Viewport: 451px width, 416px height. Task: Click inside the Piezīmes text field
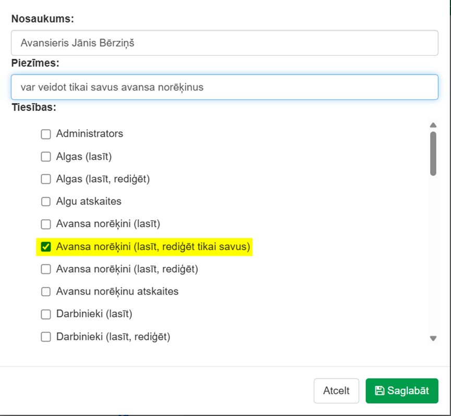click(x=225, y=87)
